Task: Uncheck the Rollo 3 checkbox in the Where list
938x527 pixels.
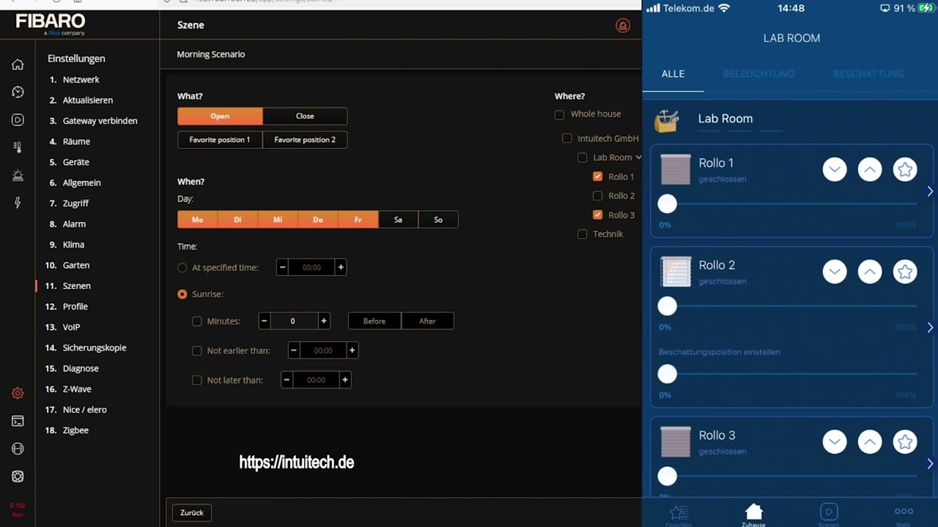Action: 597,214
